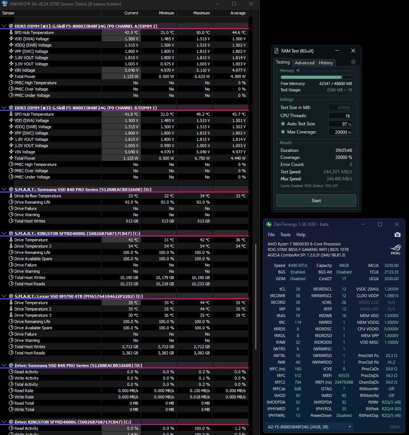Collapse S.M.A.R.T. Samsung SSD 840 PRO group
Screen dimensions: 409x435
[x=4, y=189]
